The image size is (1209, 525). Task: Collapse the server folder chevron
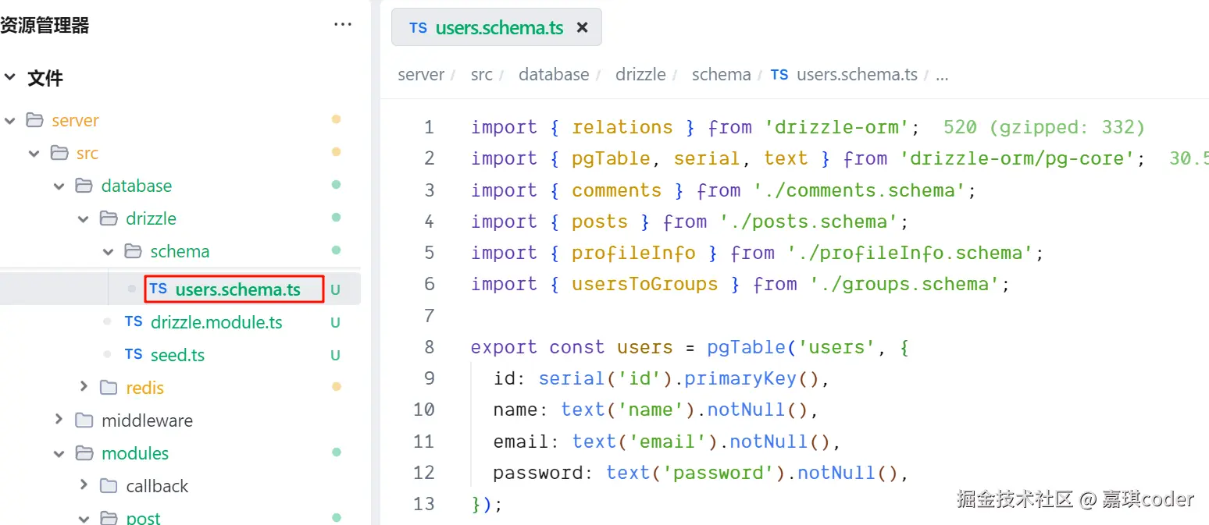click(x=9, y=120)
